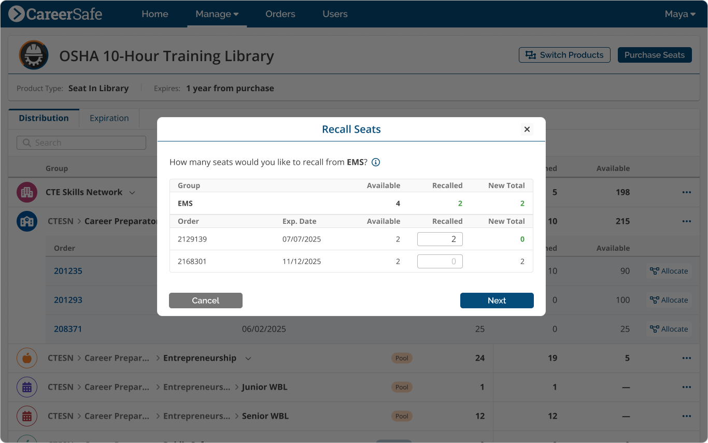Click the hard hat OSHA library icon
The image size is (708, 443).
tap(33, 54)
